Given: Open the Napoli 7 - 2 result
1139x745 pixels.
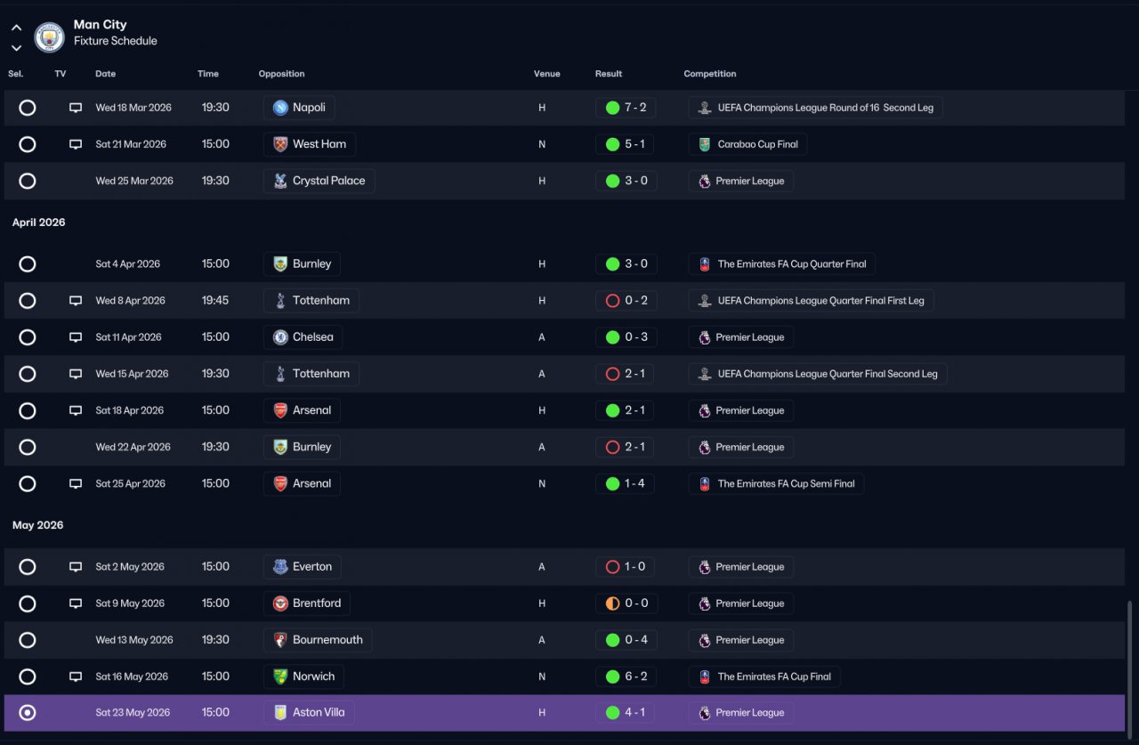Looking at the screenshot, I should 626,108.
